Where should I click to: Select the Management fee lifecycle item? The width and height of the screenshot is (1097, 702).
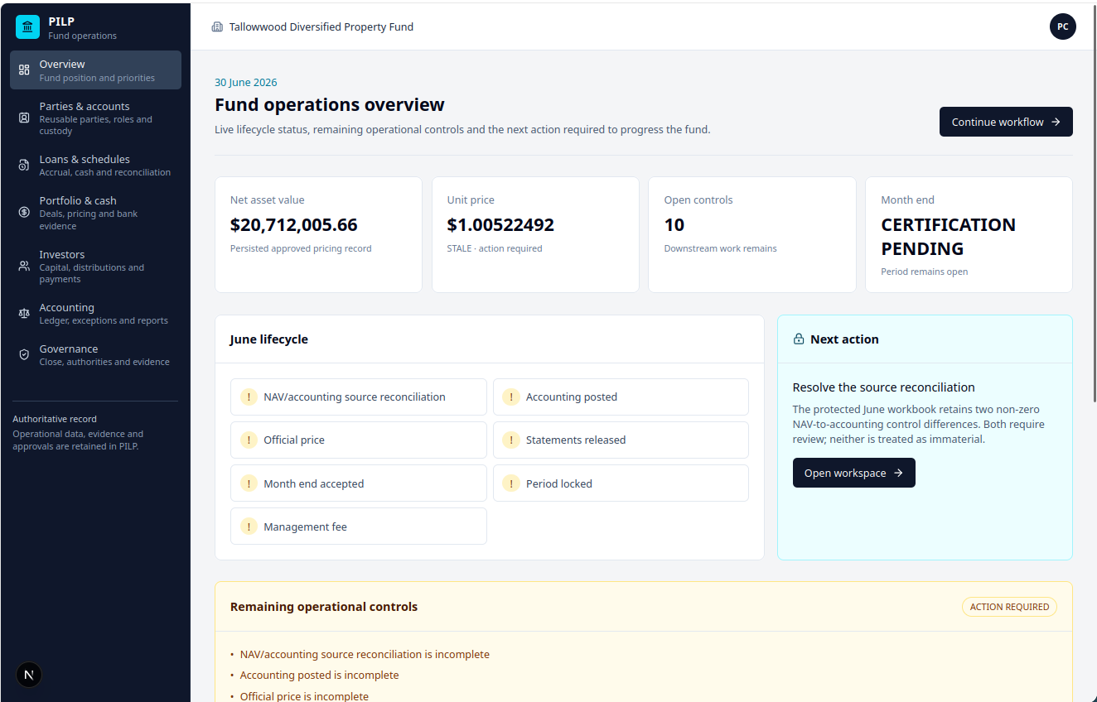[x=359, y=526]
